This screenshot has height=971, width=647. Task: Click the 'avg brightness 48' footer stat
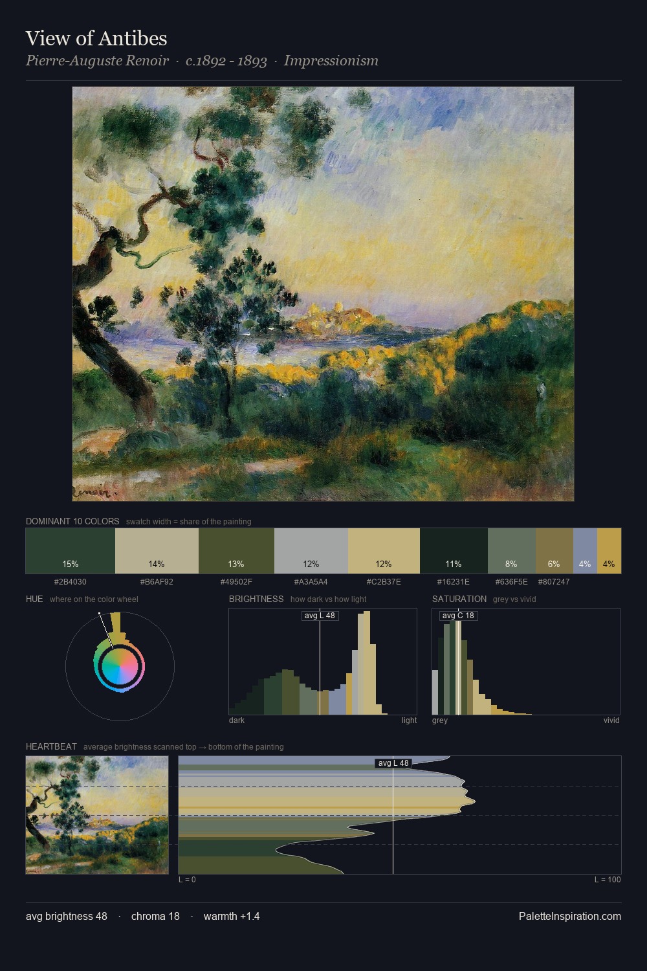coord(67,916)
